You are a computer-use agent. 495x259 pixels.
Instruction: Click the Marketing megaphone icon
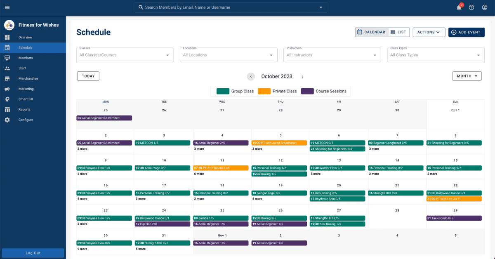click(x=7, y=89)
